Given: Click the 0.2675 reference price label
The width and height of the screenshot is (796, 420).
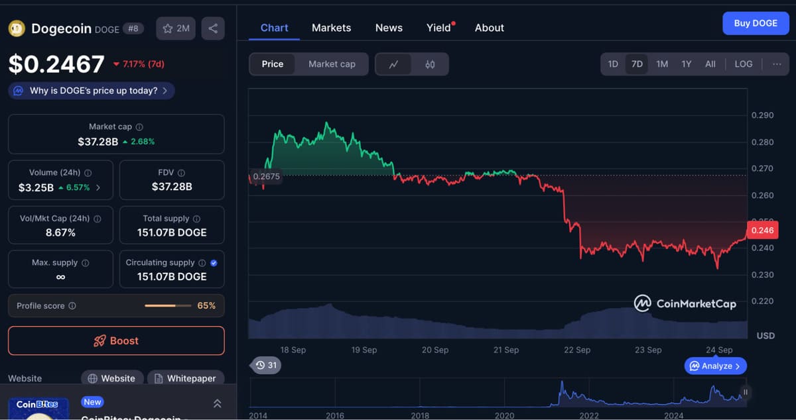Looking at the screenshot, I should [x=267, y=177].
